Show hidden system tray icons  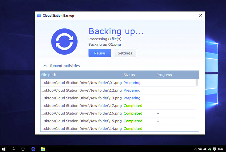click(x=195, y=149)
